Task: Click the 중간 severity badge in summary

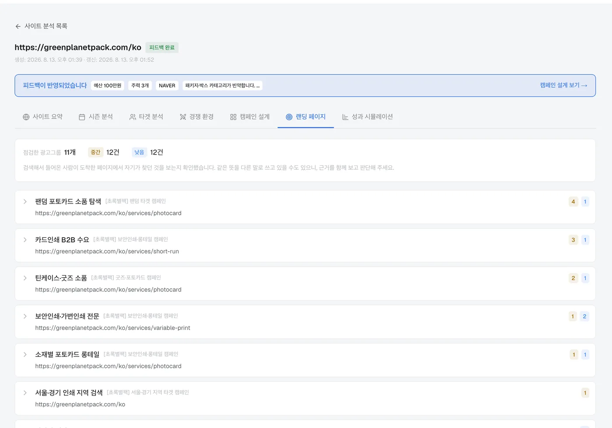Action: (96, 152)
